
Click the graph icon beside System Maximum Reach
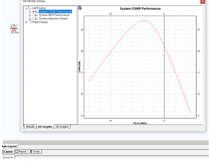point(36,19)
